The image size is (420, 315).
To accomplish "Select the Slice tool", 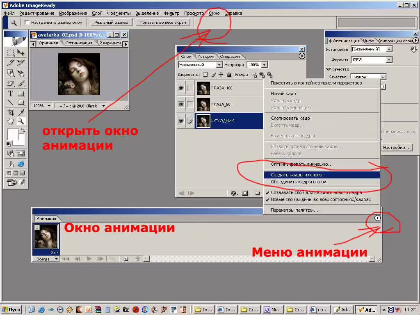I will [x=10, y=63].
